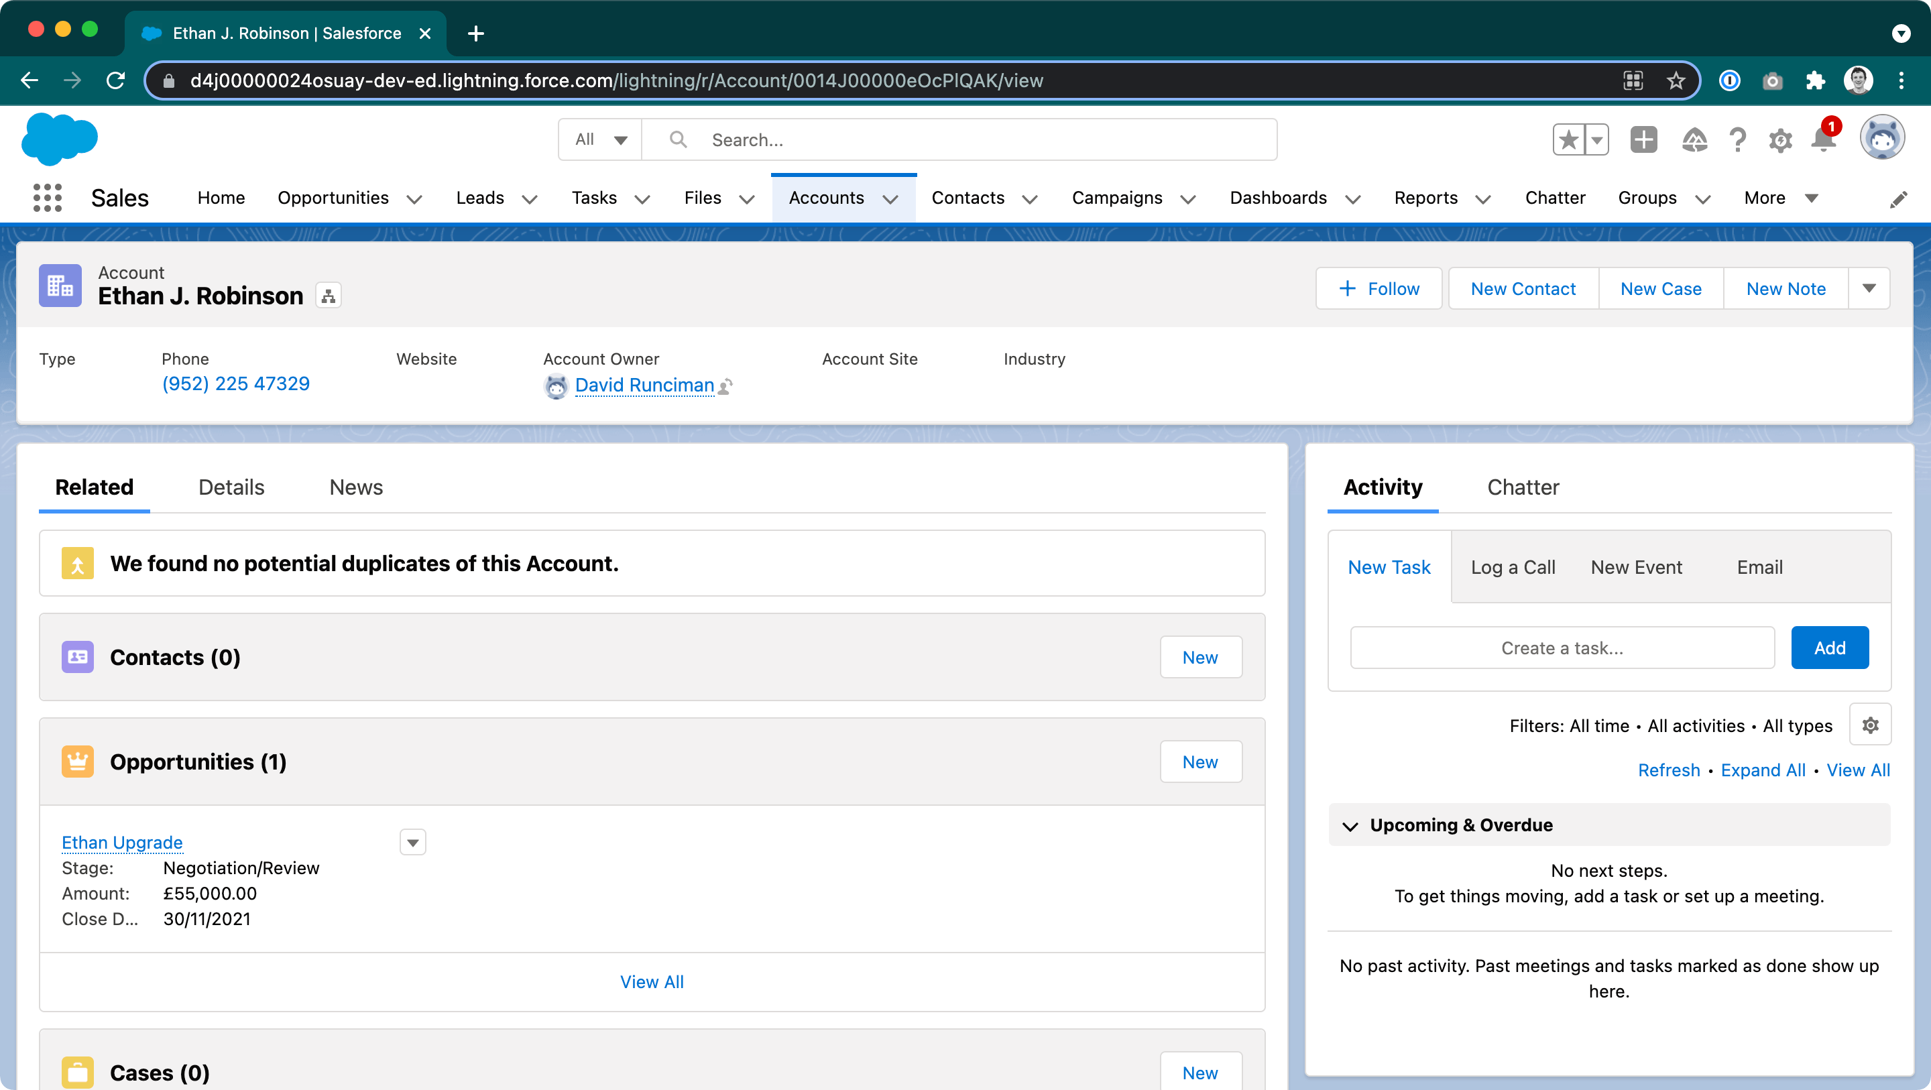
Task: Click the change owner icon beside David Runciman
Action: 725,386
